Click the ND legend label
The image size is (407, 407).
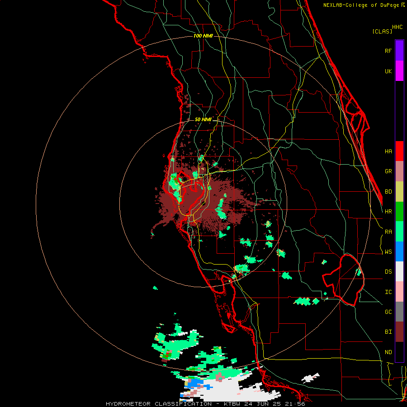pyautogui.click(x=388, y=352)
